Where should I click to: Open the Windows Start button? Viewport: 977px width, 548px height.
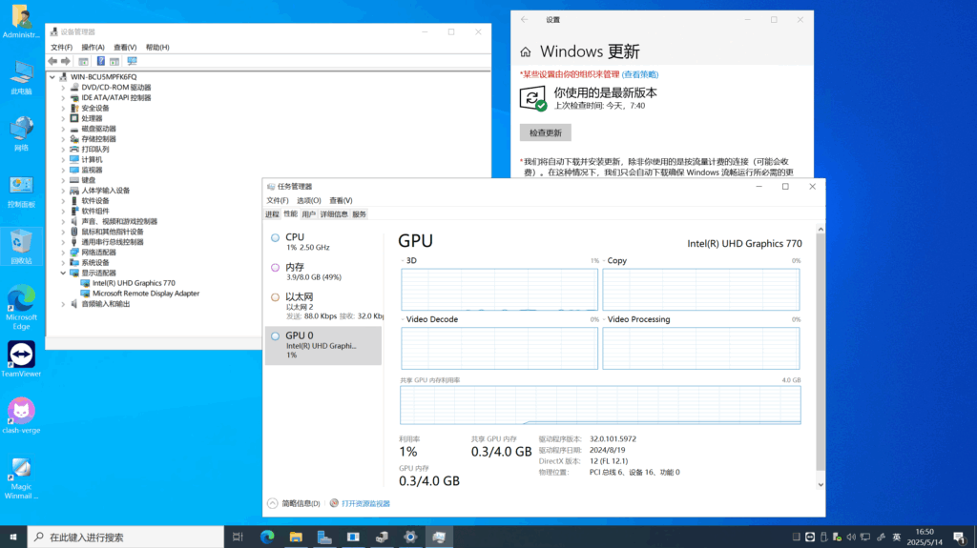(x=13, y=537)
